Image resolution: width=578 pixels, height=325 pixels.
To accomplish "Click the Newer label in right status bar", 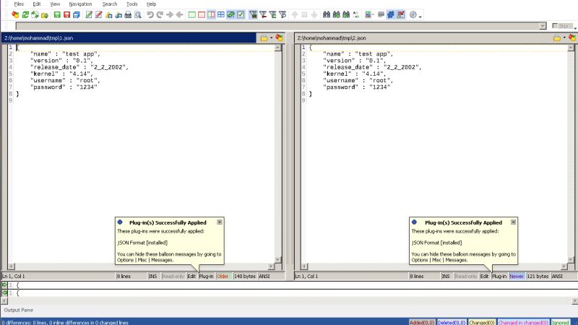I will pos(517,276).
